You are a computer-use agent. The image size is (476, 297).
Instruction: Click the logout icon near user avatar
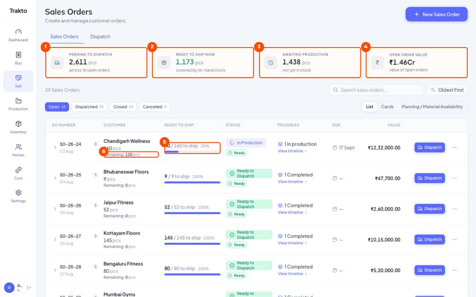[29, 288]
